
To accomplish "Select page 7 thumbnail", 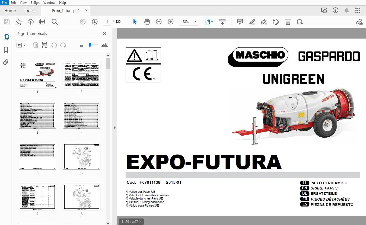I will click(x=37, y=197).
